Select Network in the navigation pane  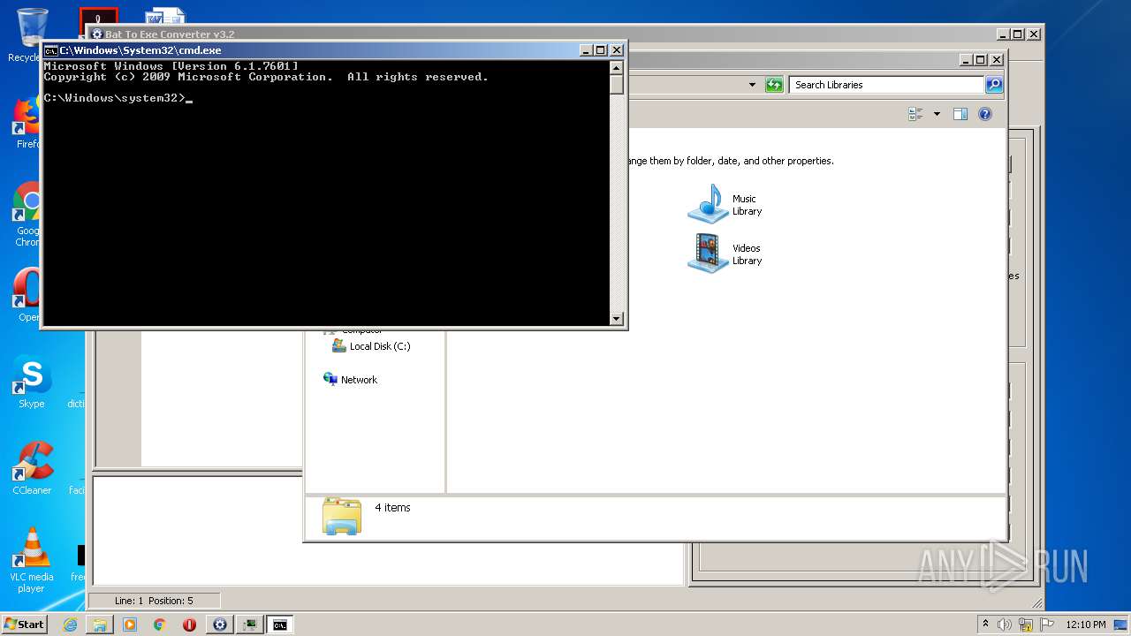[351, 380]
